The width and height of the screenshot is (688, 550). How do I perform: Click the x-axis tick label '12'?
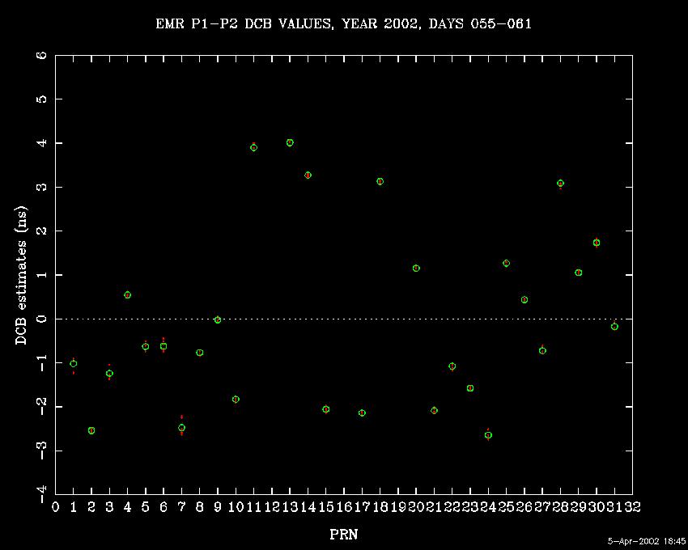pos(272,507)
